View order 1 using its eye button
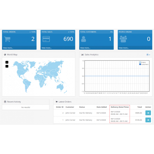Screen dimensions: 154x154 point(148,120)
